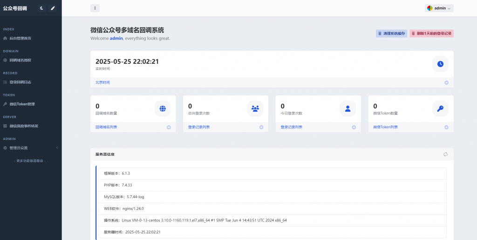
Task: Click the chevron arrow beside 管理员设置
Action: point(57,148)
